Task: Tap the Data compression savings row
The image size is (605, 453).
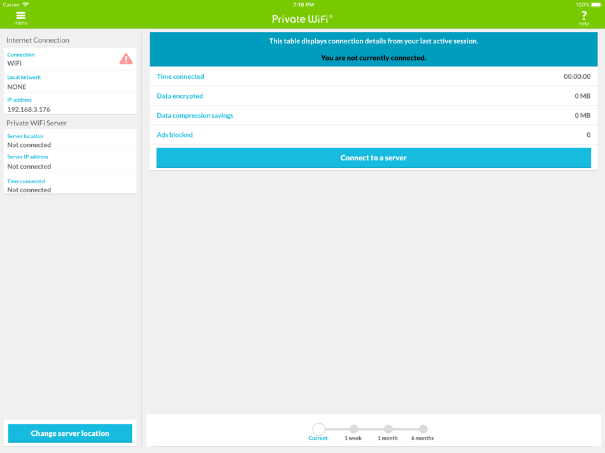Action: click(x=373, y=115)
